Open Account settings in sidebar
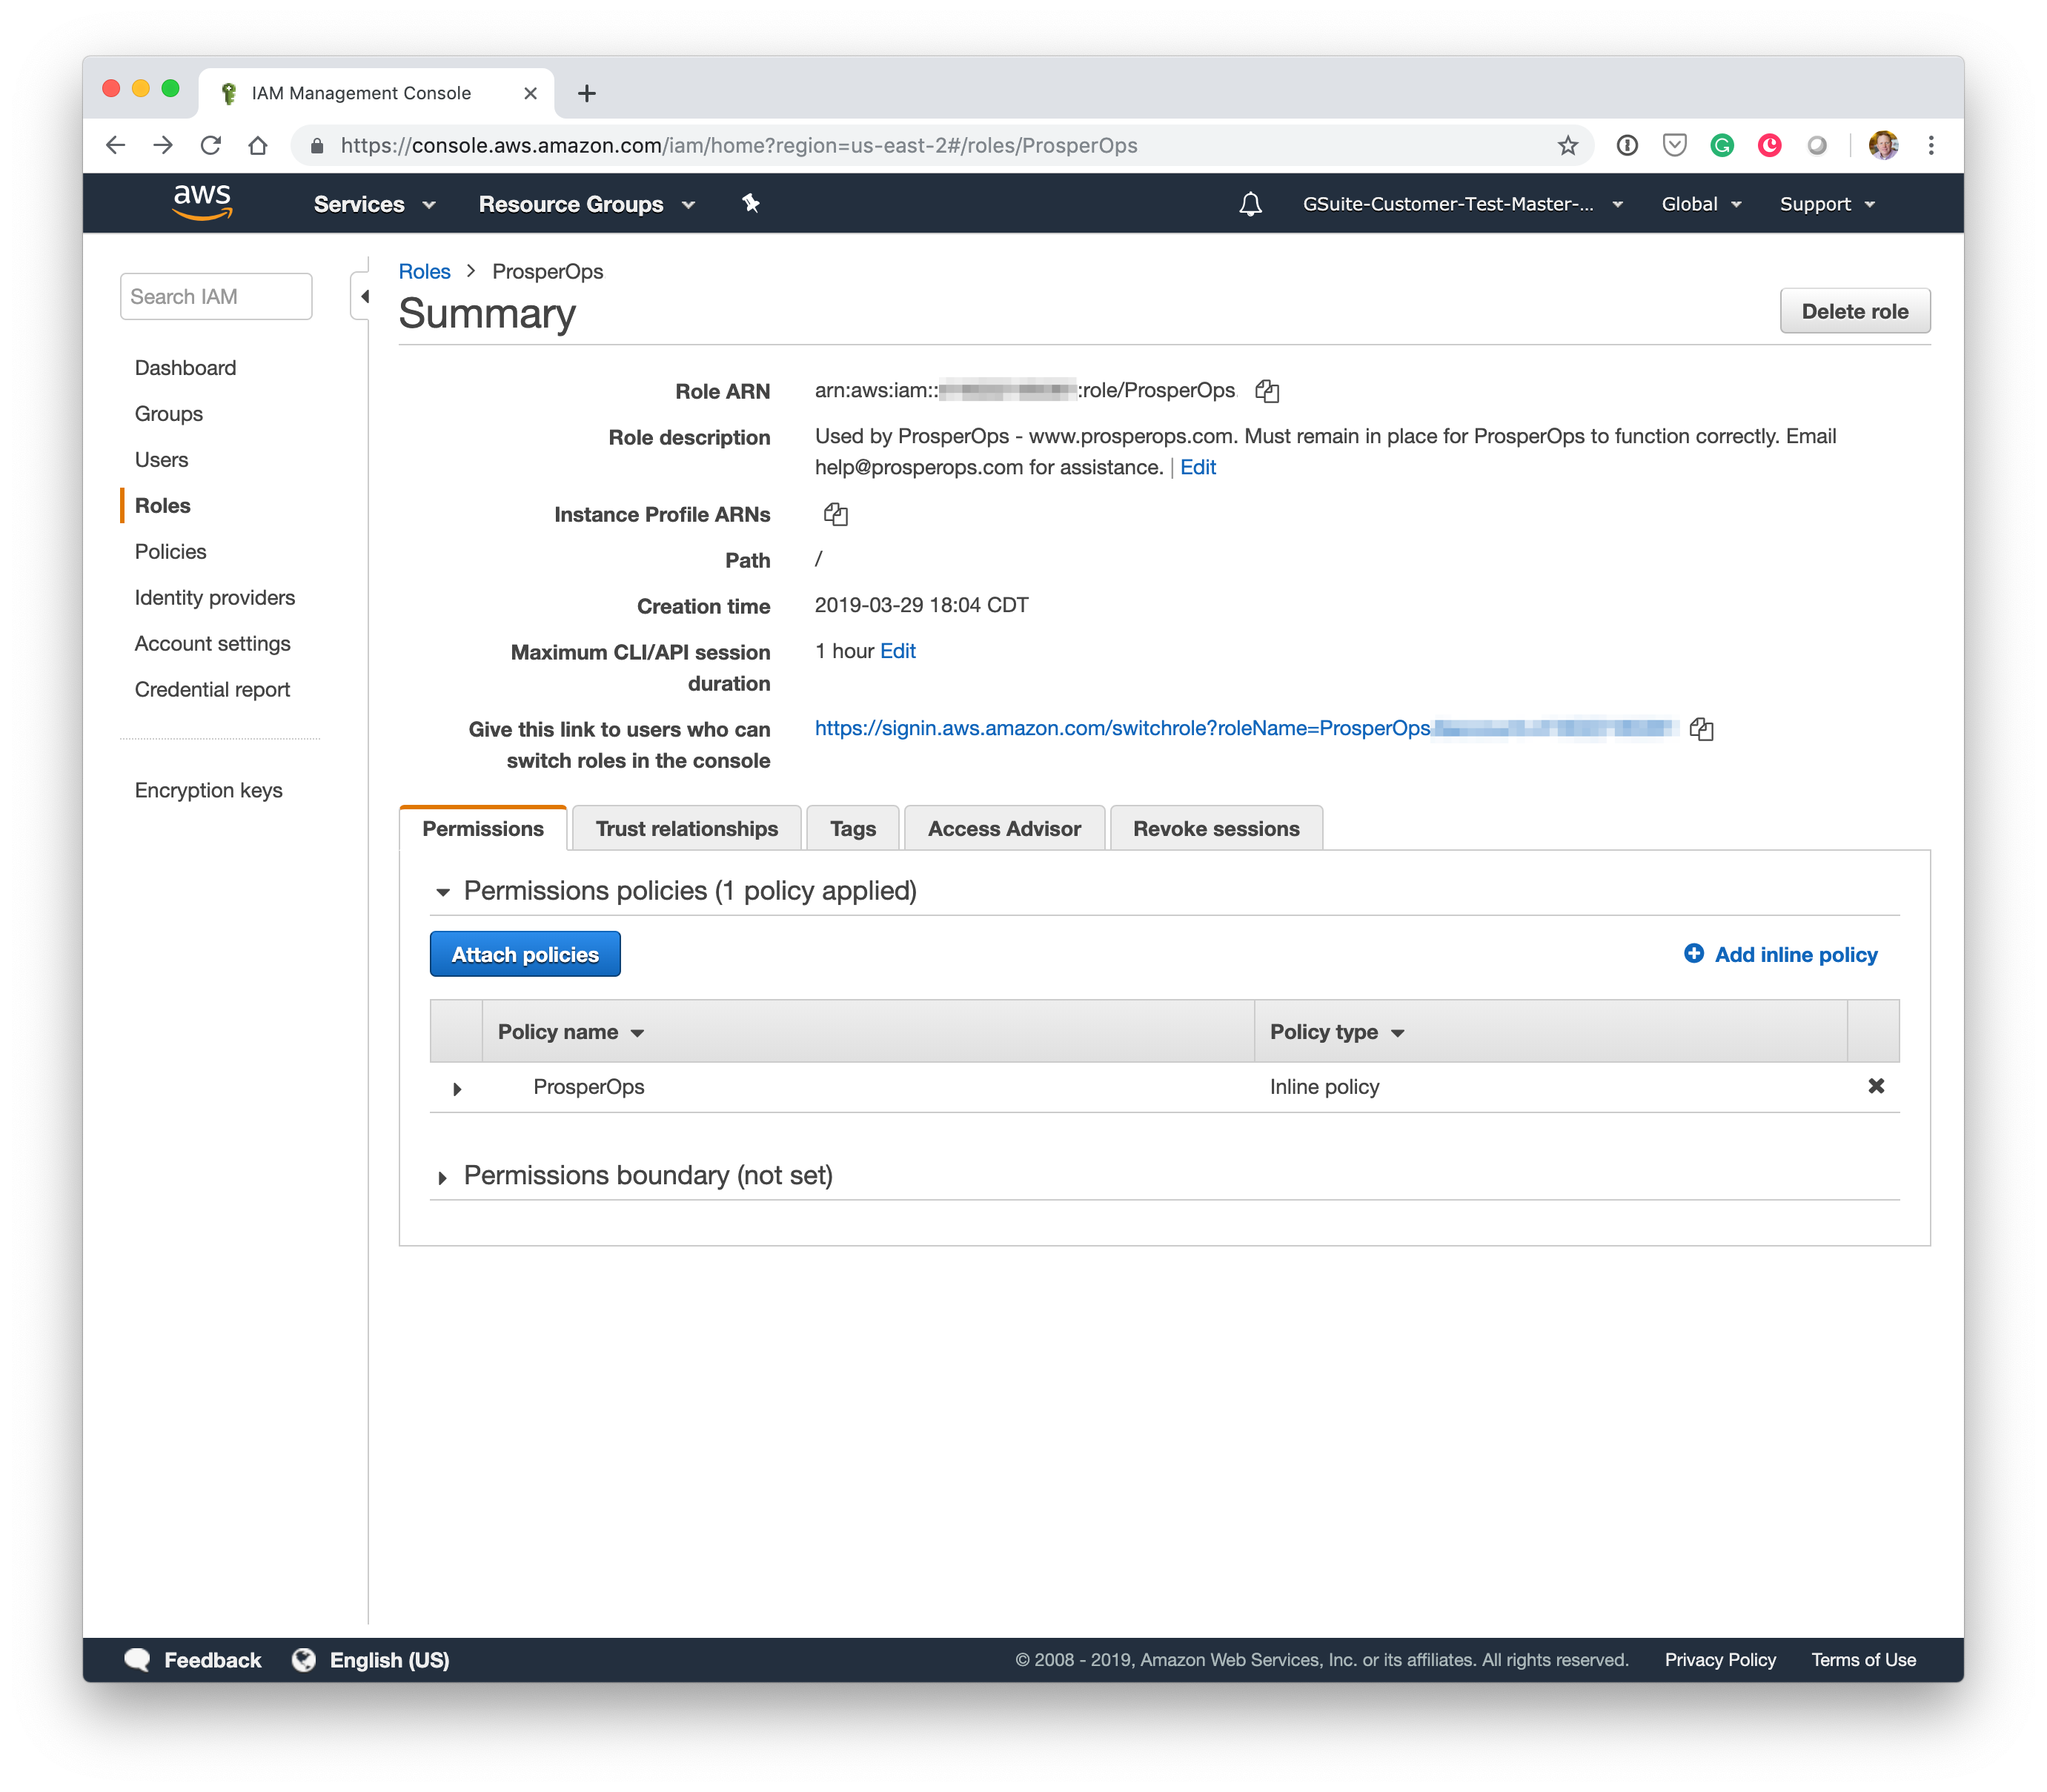The image size is (2047, 1792). [x=212, y=644]
